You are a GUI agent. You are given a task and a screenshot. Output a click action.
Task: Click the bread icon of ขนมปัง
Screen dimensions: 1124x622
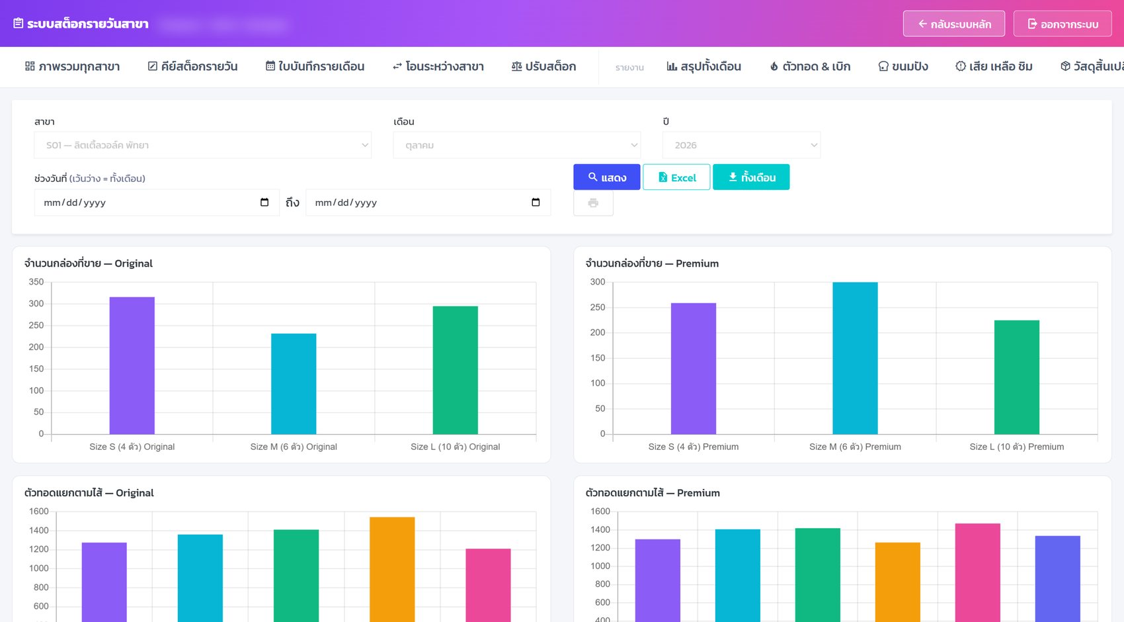point(883,66)
